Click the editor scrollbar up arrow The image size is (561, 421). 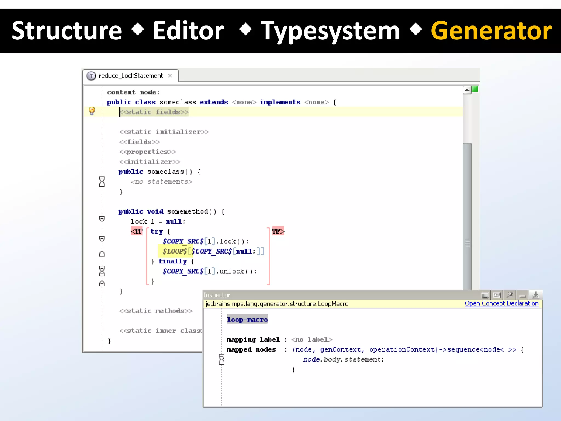[x=467, y=90]
